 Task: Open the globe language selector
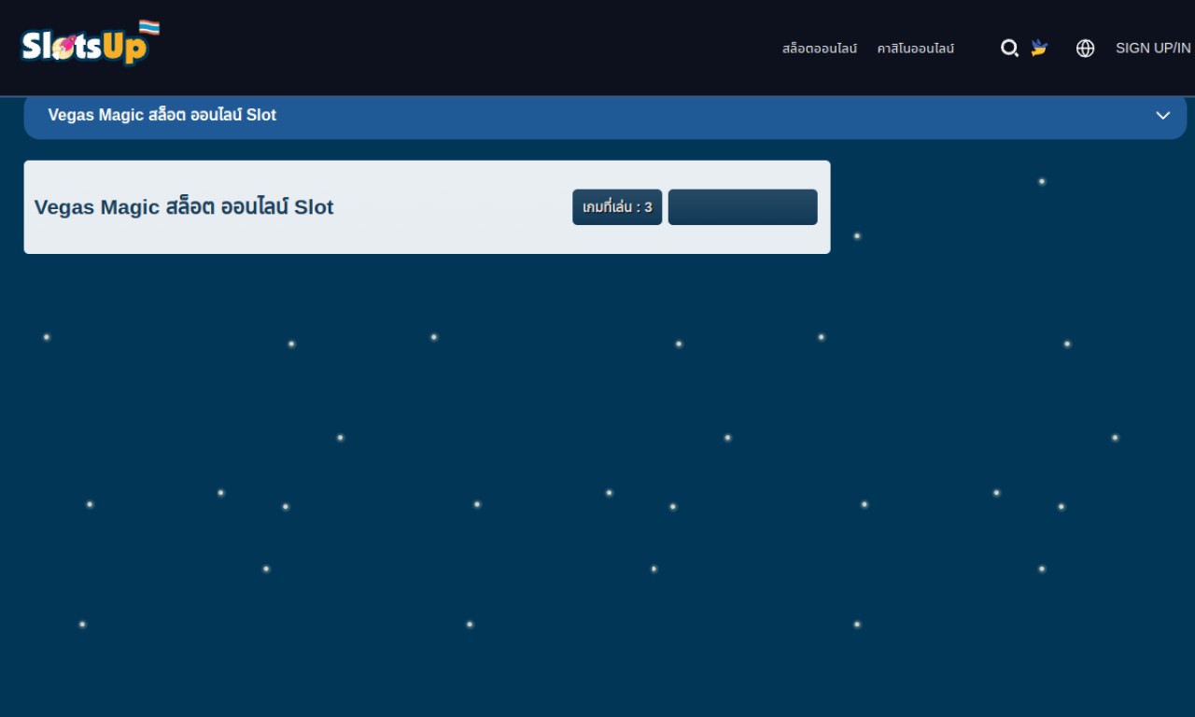pos(1085,49)
